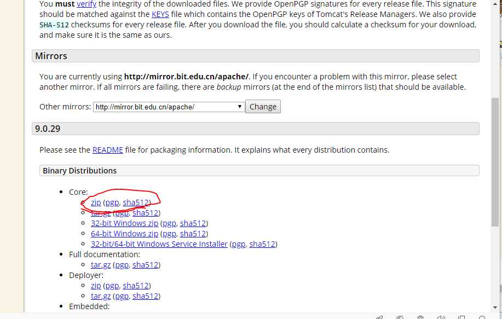Download the Deployer zip
This screenshot has width=502, height=319.
96,286
